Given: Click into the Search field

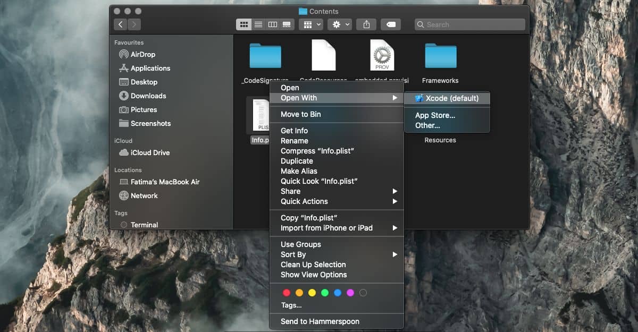Looking at the screenshot, I should [470, 24].
